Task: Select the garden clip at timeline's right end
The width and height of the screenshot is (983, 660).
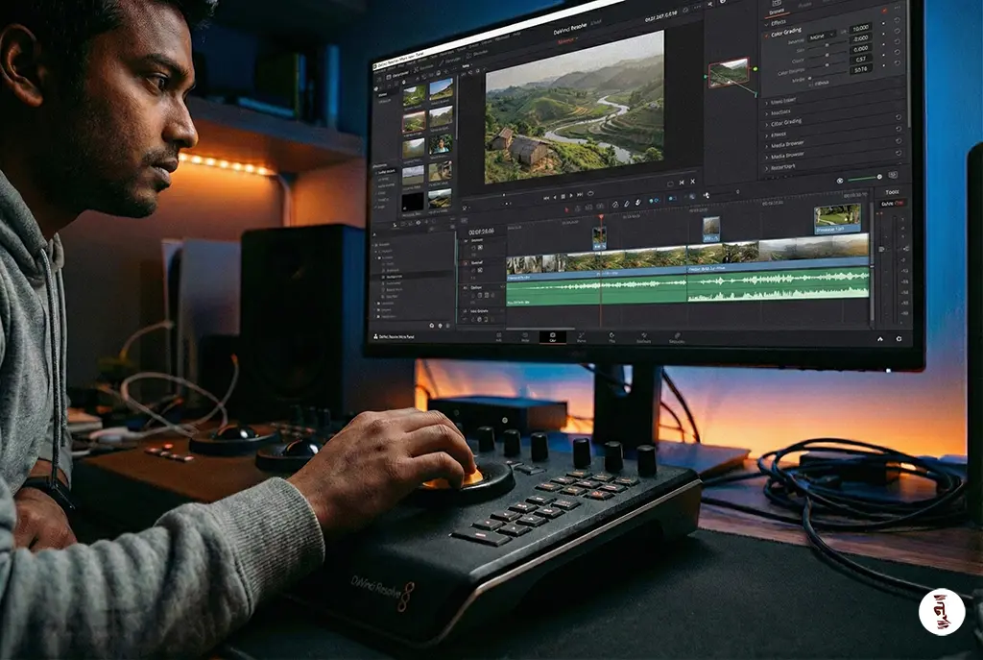Action: (837, 219)
